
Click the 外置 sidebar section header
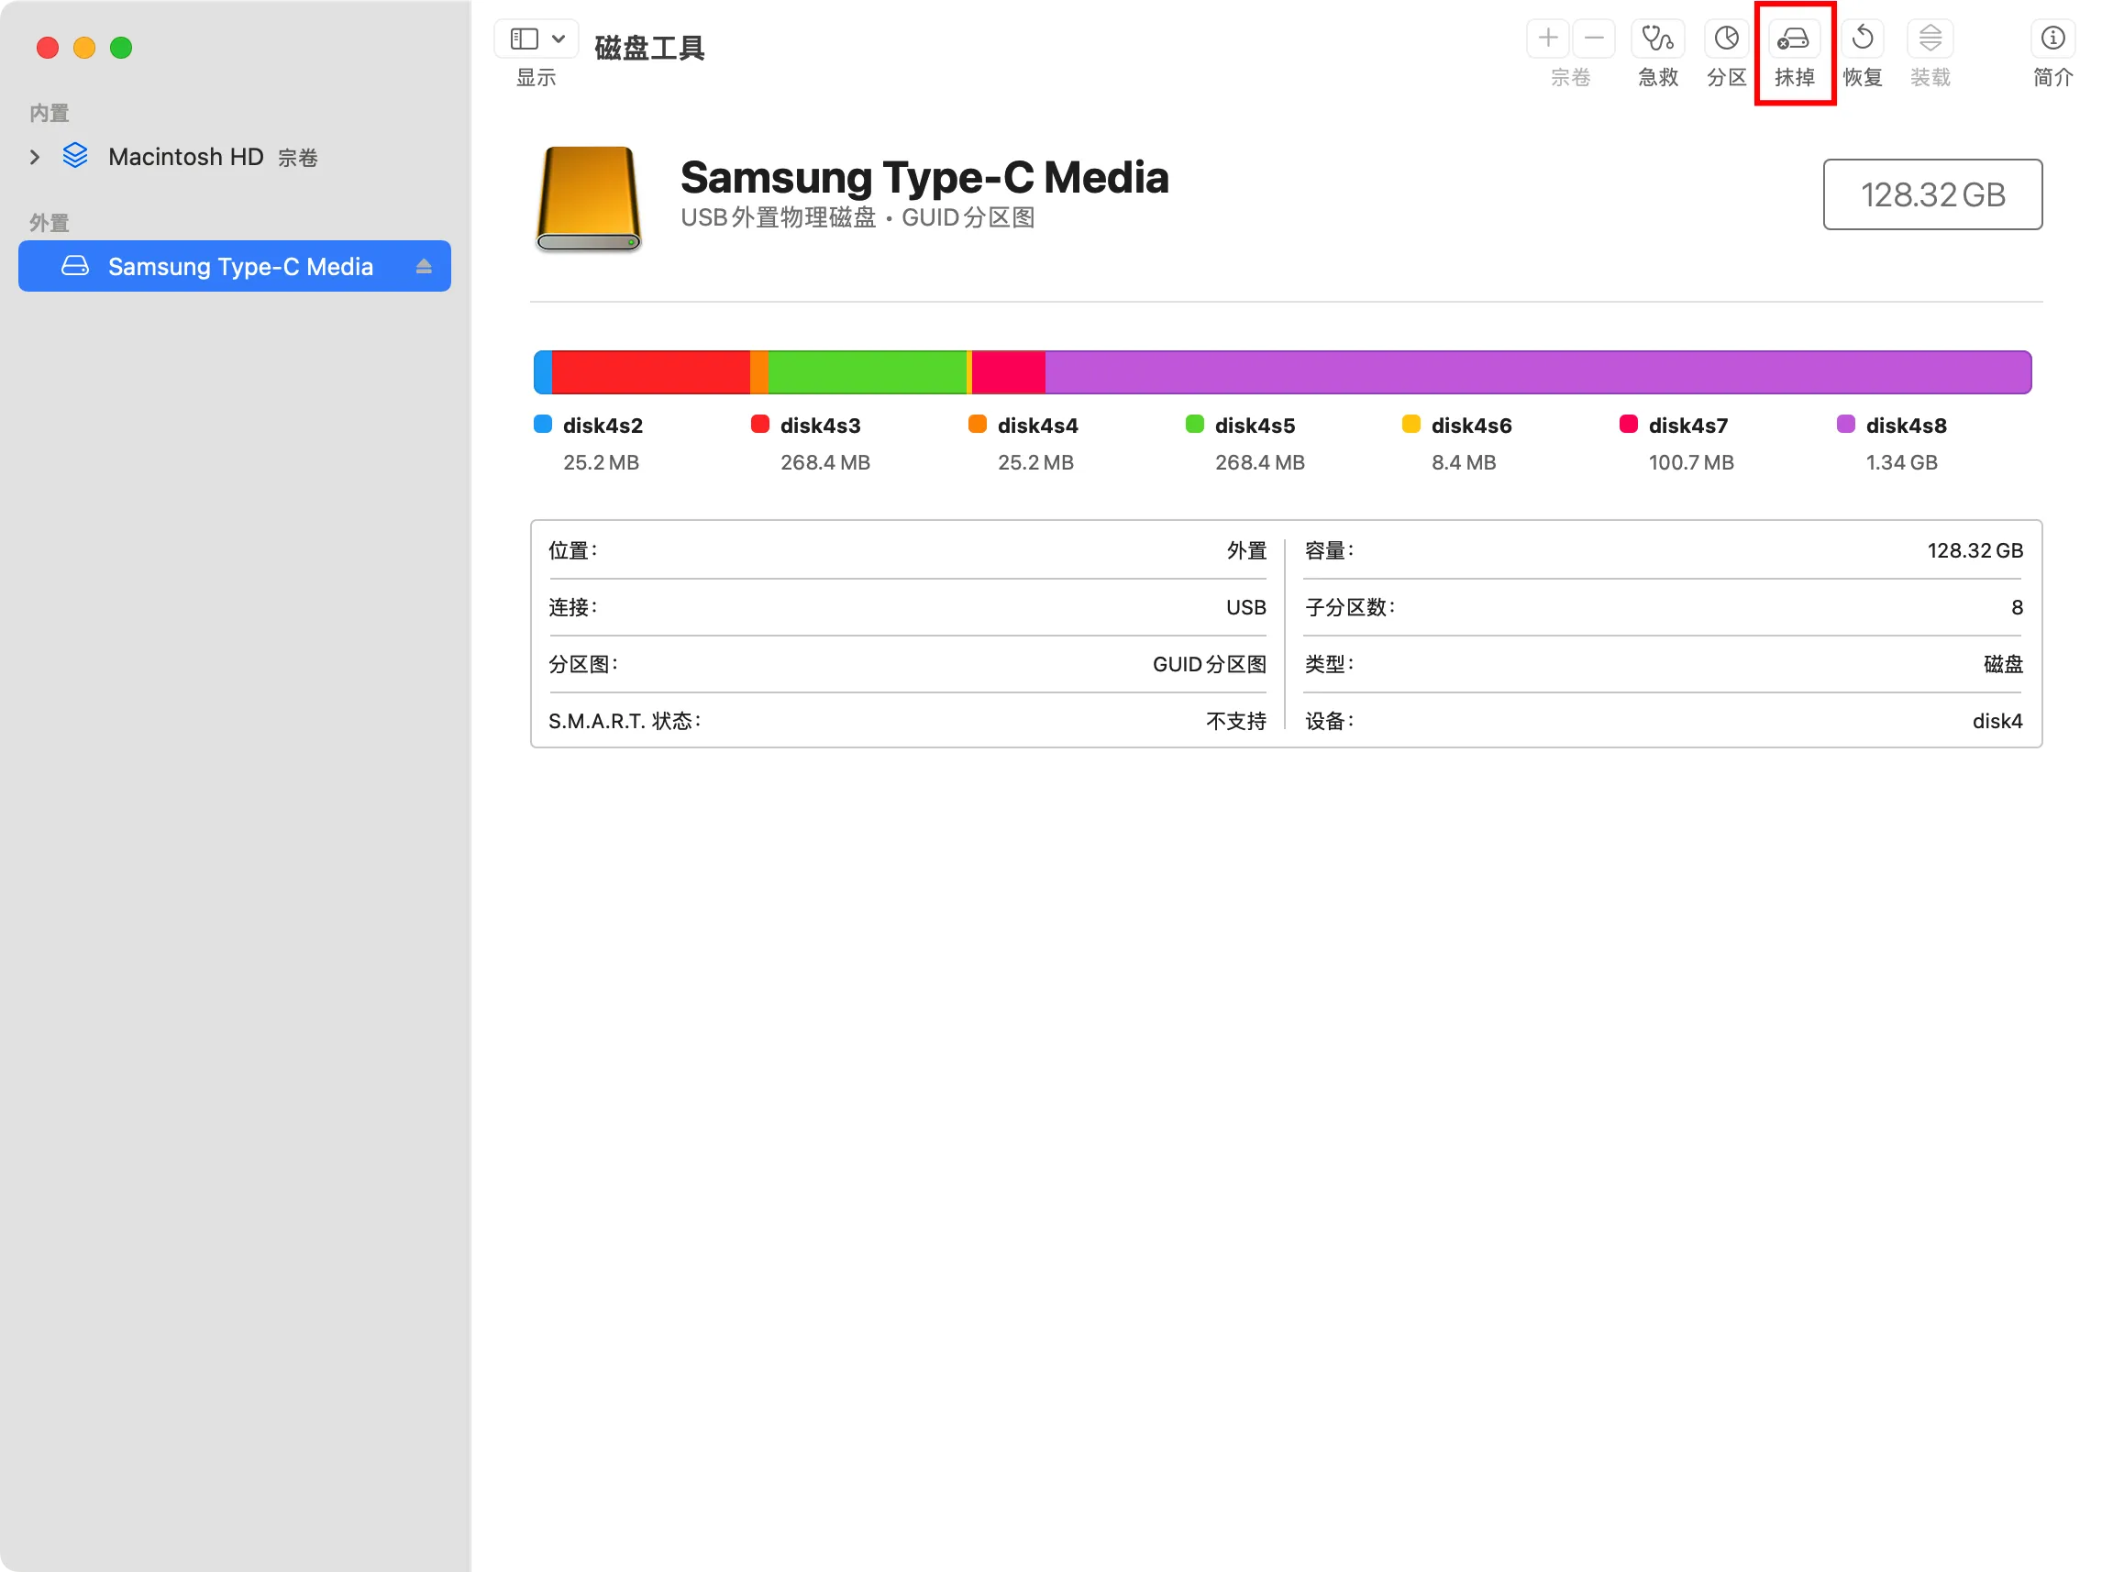coord(50,224)
